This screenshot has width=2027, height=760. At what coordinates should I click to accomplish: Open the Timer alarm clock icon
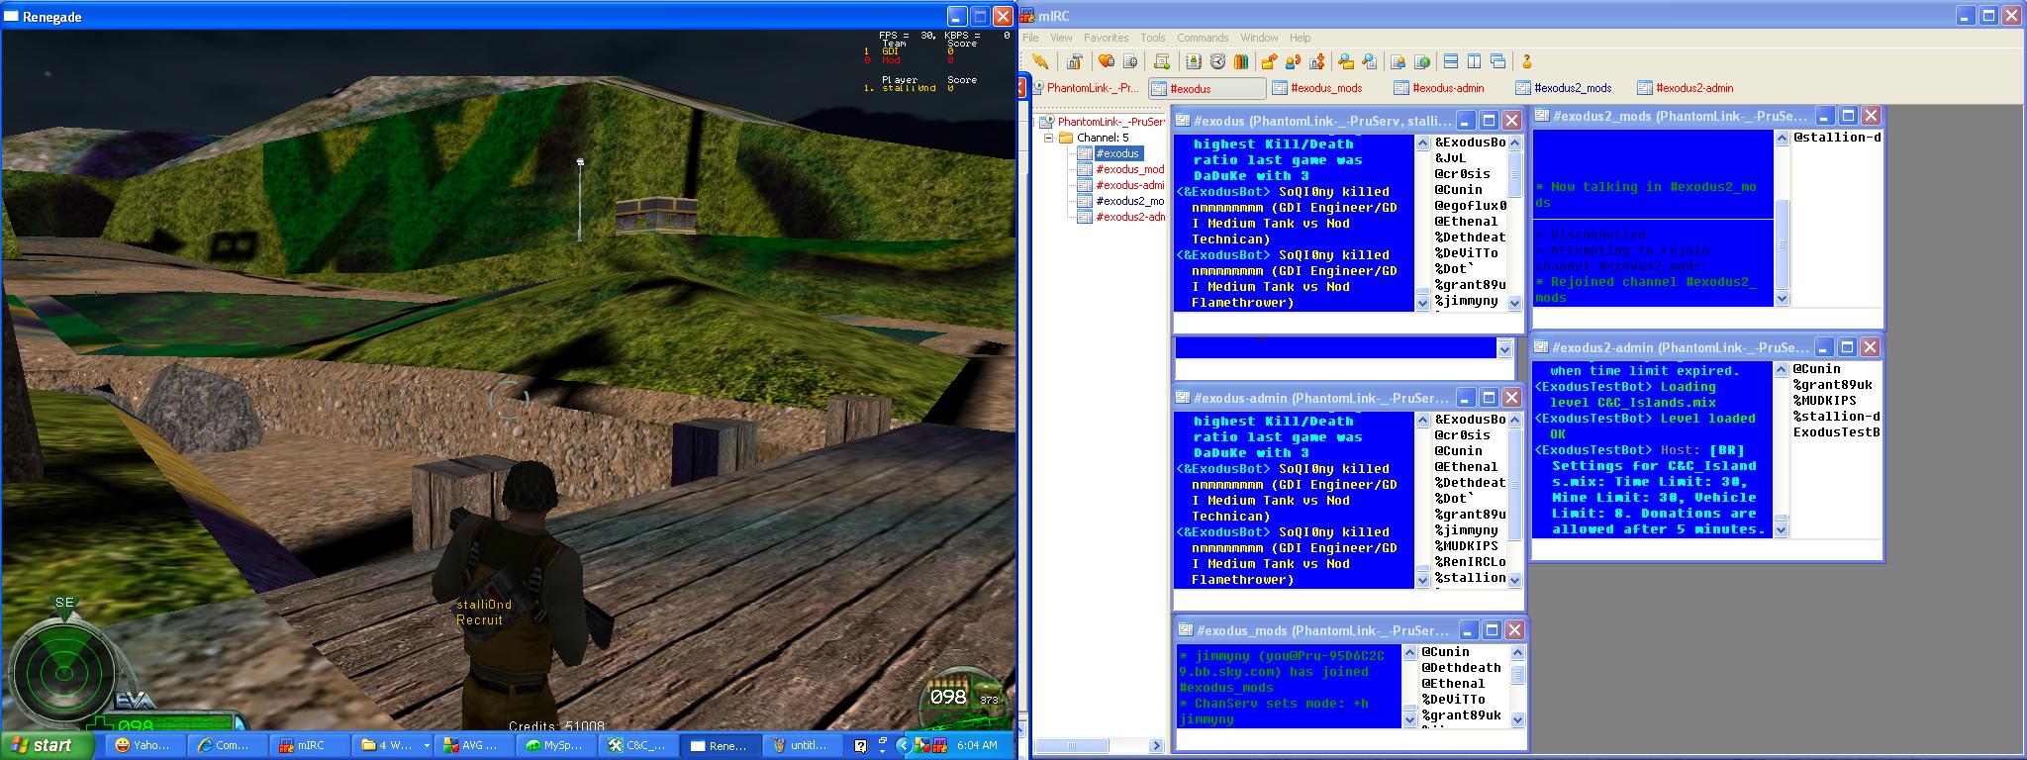(1217, 61)
